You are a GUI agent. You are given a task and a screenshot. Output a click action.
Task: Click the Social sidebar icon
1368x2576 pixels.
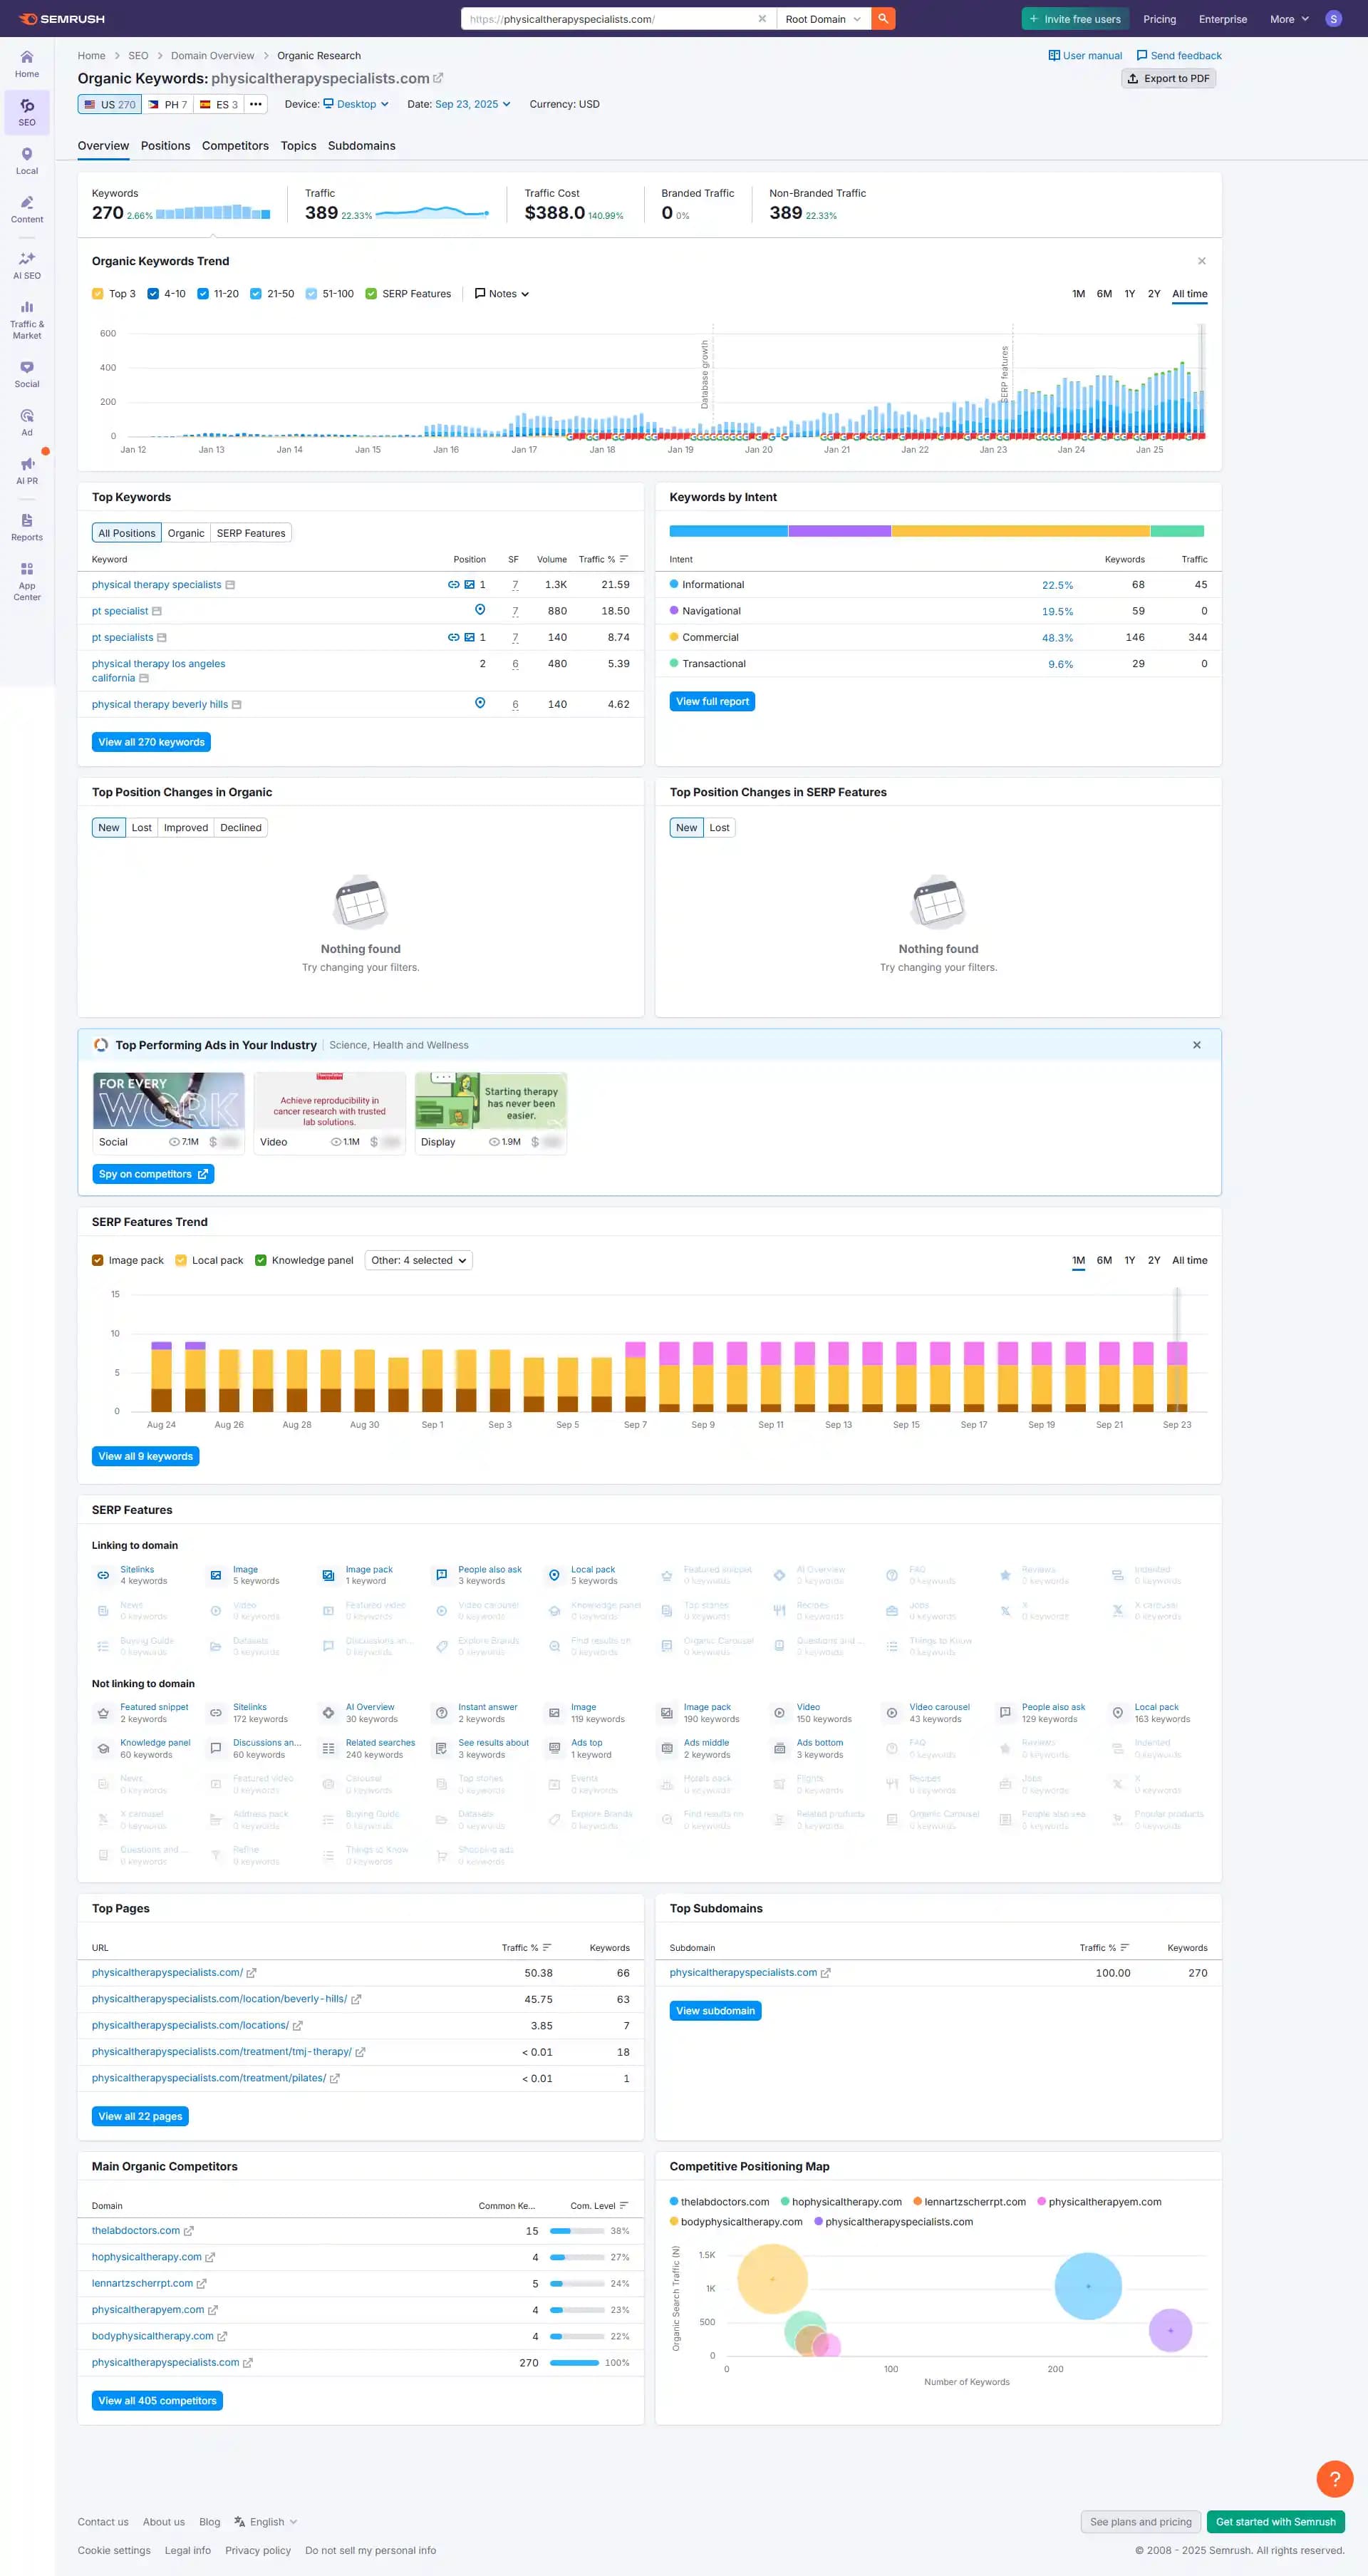click(x=27, y=373)
